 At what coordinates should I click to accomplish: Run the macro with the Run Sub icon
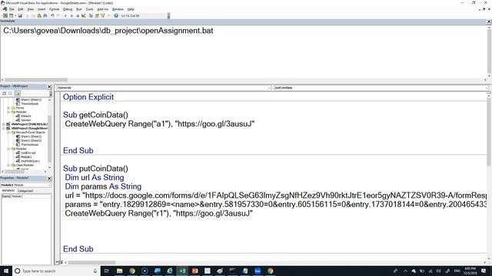tap(65, 15)
